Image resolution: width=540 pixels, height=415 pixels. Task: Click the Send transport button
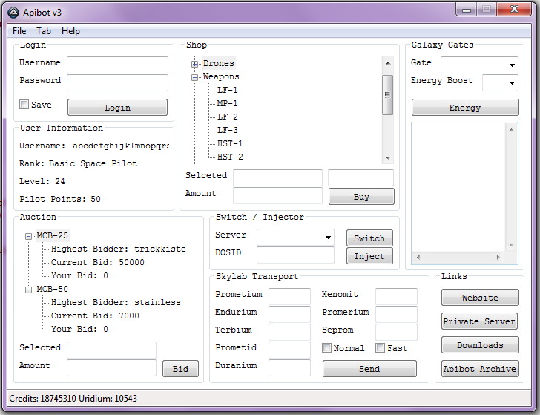coord(369,368)
